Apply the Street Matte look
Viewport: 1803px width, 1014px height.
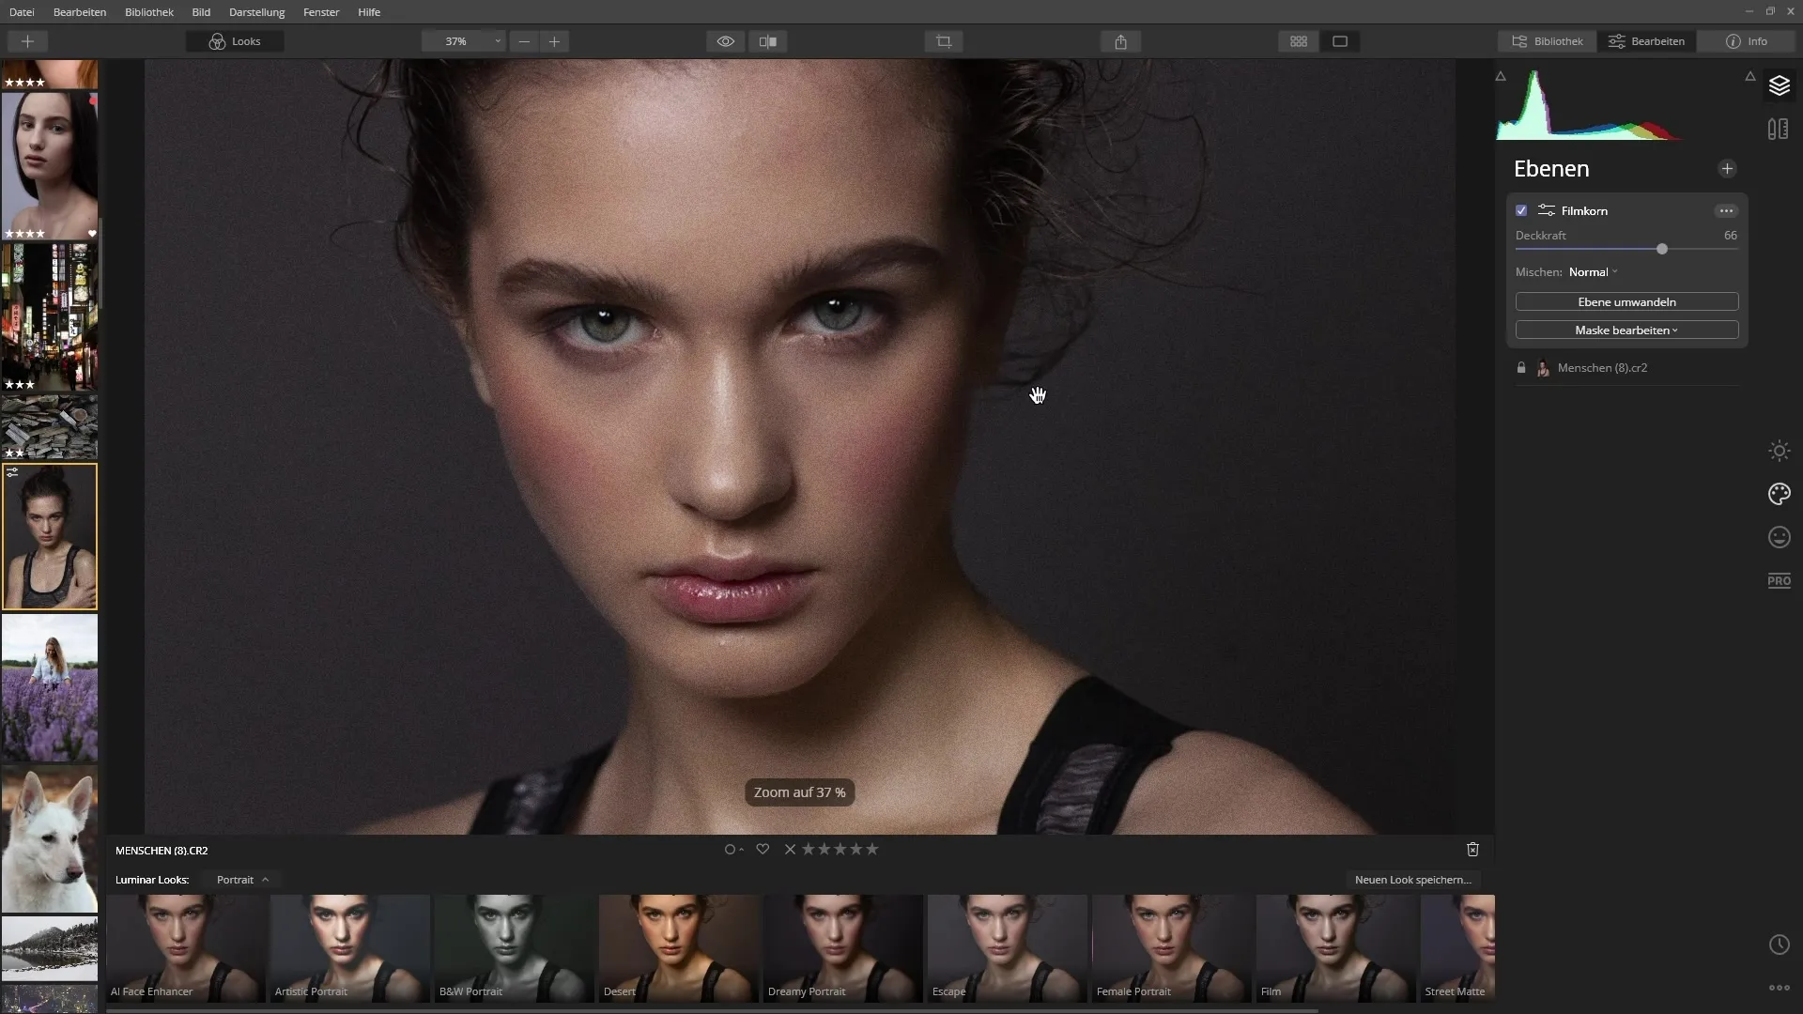pos(1457,948)
